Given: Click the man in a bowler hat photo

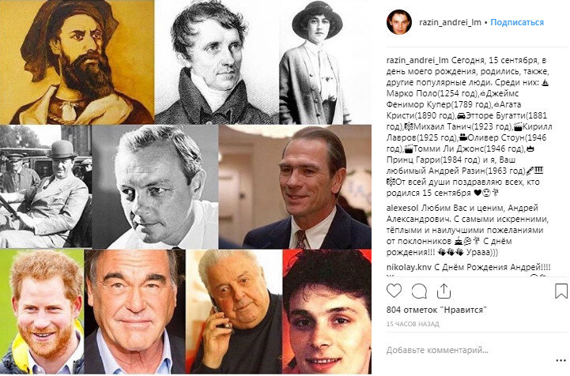Looking at the screenshot, I should (46, 186).
